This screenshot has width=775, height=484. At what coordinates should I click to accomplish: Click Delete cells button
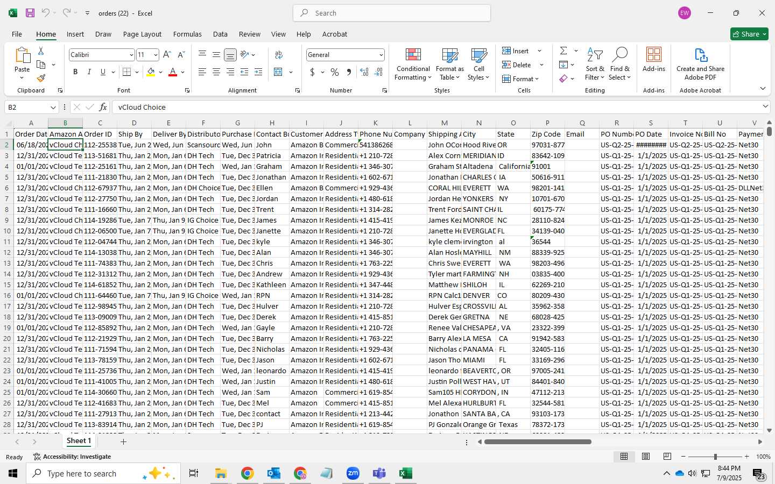click(517, 65)
